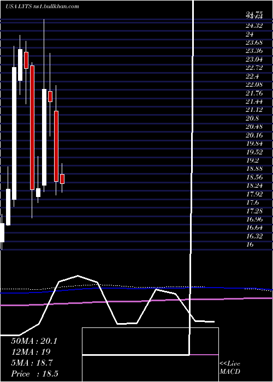The height and width of the screenshot is (382, 273).
Task: Click the 18.88 axis value
Action: click(x=254, y=169)
